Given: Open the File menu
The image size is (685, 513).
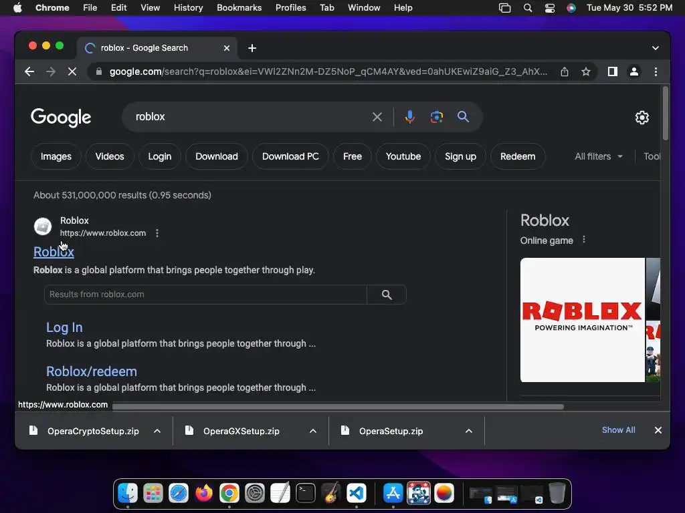Looking at the screenshot, I should (90, 8).
